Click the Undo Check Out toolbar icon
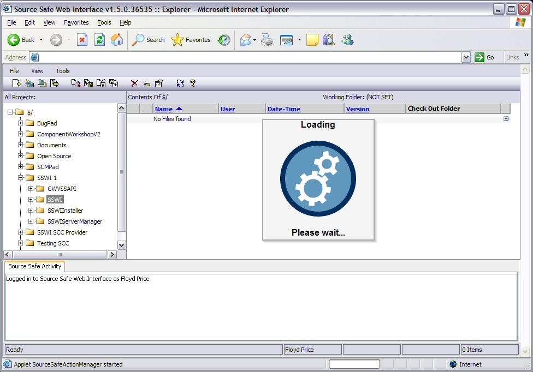Image resolution: width=533 pixels, height=372 pixels. 114,83
